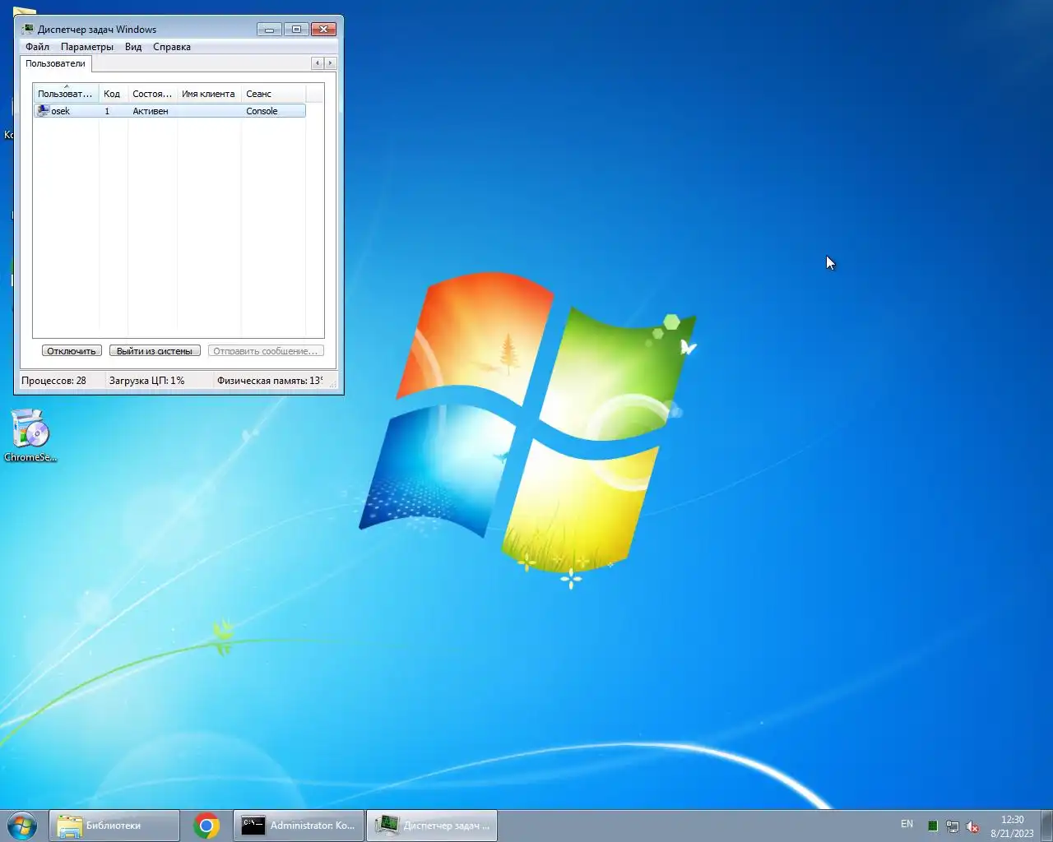Click the green CPU meter tray icon
The height and width of the screenshot is (842, 1053).
pos(932,826)
